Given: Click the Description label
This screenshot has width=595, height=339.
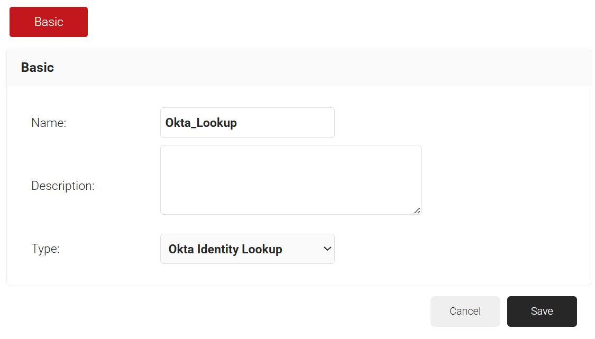Looking at the screenshot, I should (x=63, y=186).
